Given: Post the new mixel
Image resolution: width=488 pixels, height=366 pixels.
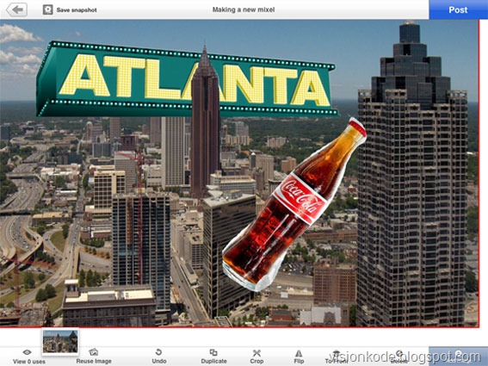Looking at the screenshot, I should click(458, 9).
